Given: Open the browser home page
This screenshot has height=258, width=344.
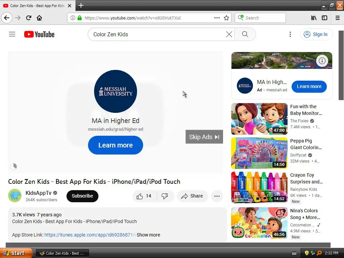Looking at the screenshot, I should pyautogui.click(x=39, y=18).
